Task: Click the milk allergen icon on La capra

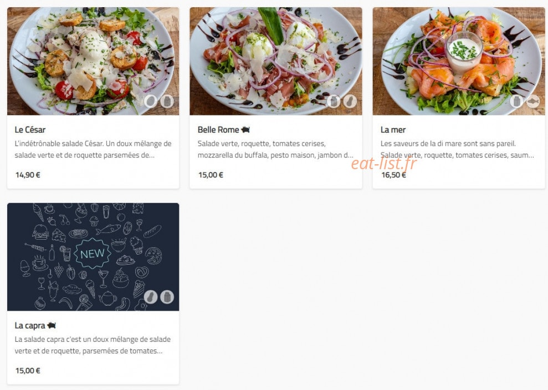Action: pos(167,297)
